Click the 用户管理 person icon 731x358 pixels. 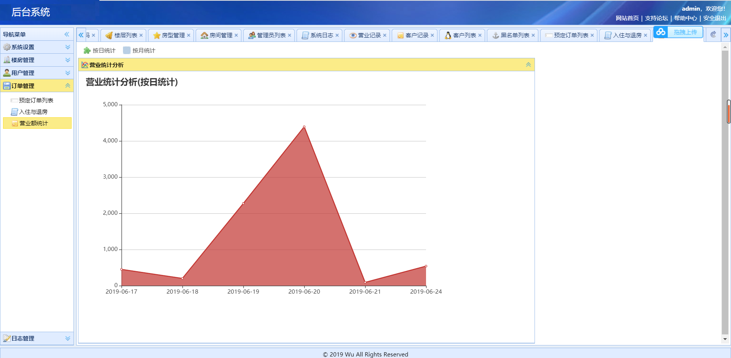coord(7,73)
